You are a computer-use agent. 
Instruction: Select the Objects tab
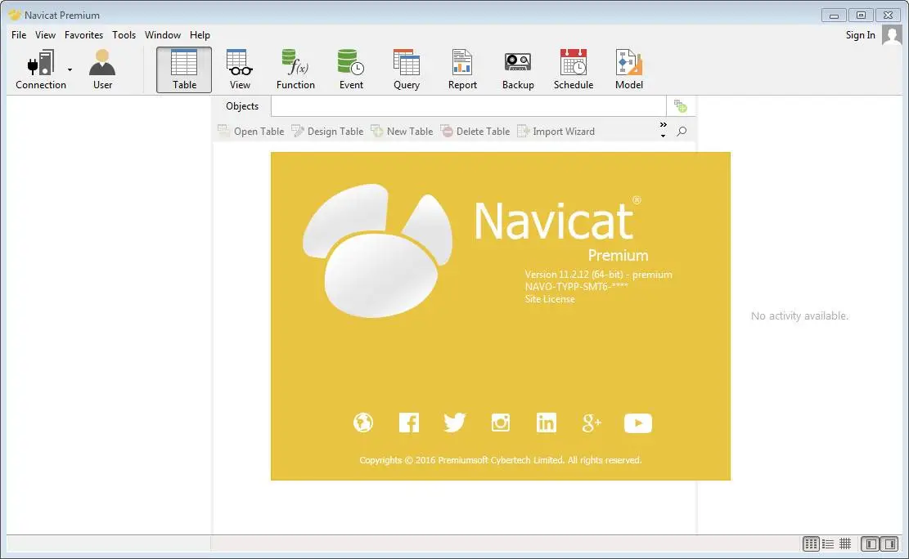(x=241, y=106)
